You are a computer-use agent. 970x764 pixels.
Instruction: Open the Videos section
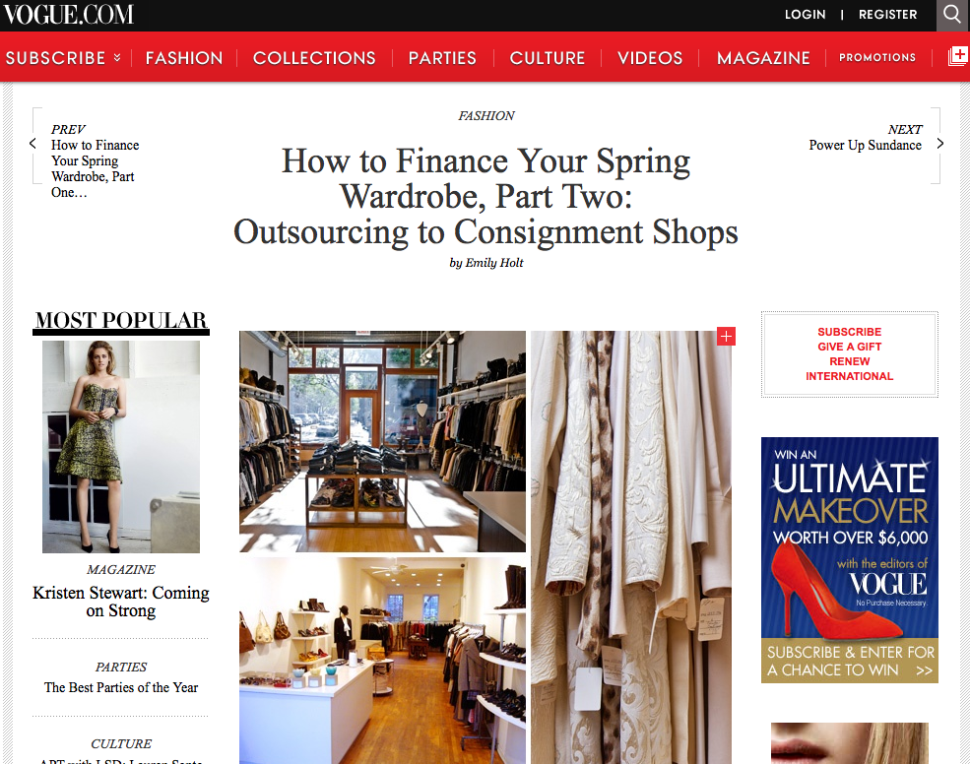point(650,58)
